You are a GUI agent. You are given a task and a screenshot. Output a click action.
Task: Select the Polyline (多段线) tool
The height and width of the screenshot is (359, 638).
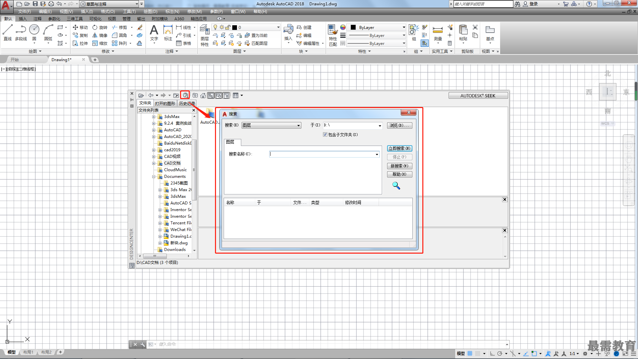pyautogui.click(x=21, y=33)
